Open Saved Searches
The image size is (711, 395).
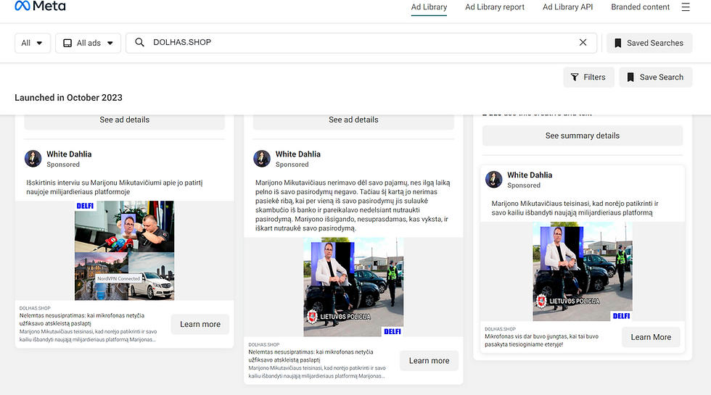[x=649, y=43]
